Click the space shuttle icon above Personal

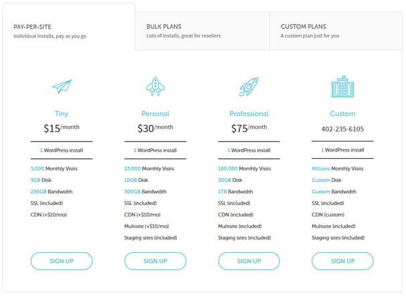pyautogui.click(x=155, y=86)
